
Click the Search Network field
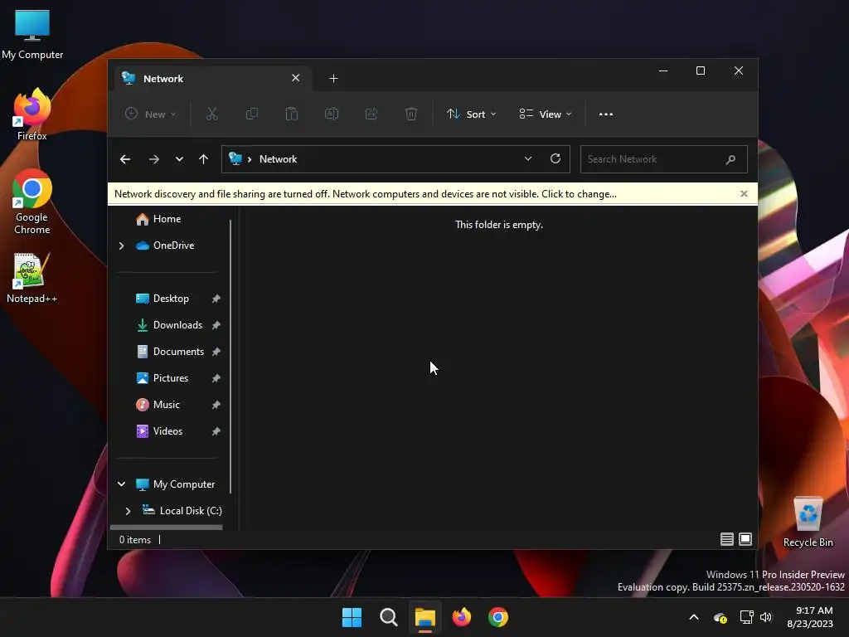pyautogui.click(x=664, y=159)
